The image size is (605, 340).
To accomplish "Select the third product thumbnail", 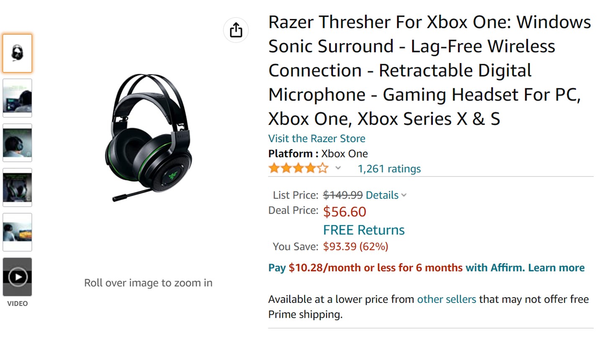I will coord(17,143).
